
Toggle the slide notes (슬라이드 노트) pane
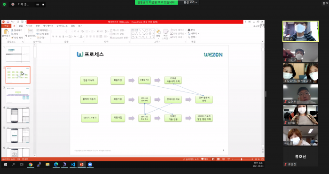(x=191, y=159)
